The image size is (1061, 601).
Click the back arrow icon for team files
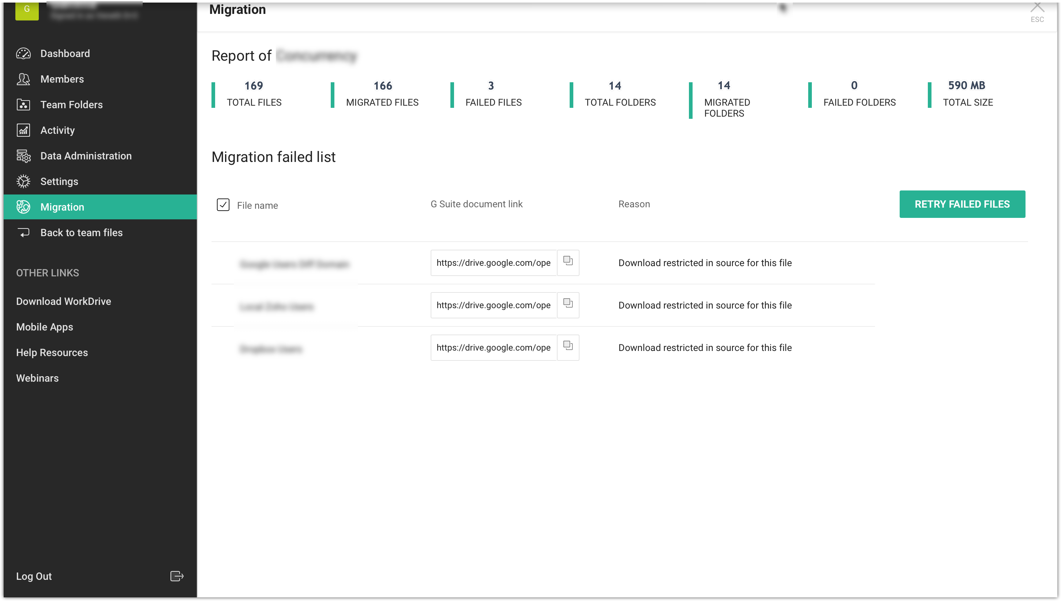tap(23, 233)
